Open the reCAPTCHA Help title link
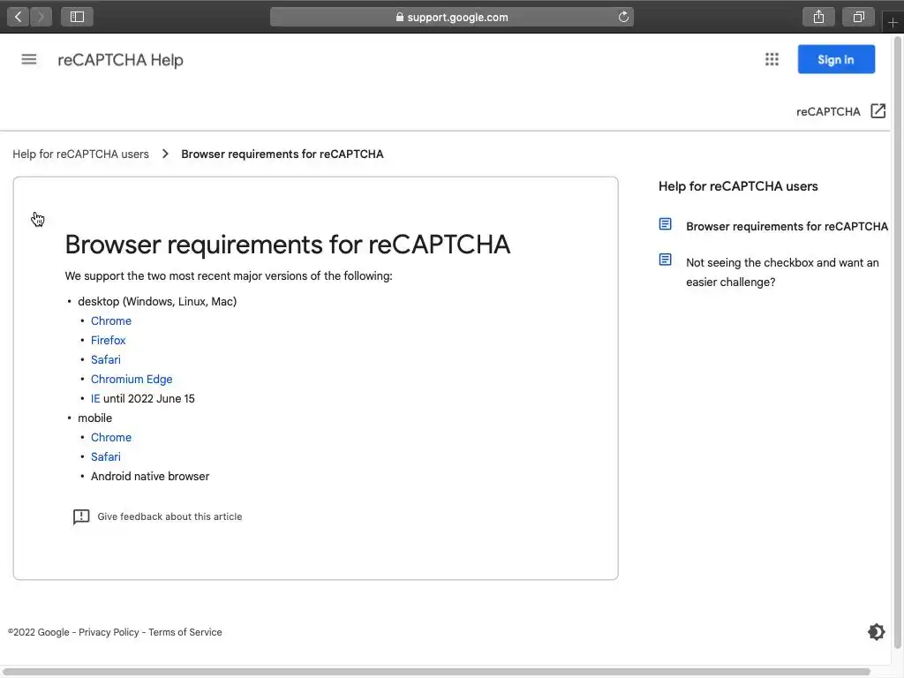904x678 pixels. coord(120,60)
